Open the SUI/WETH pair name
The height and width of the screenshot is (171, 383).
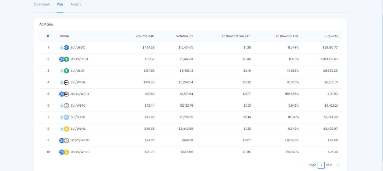[x=78, y=82]
